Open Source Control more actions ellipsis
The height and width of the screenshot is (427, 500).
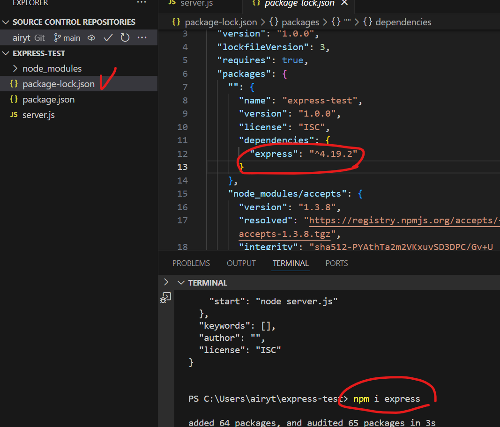142,37
